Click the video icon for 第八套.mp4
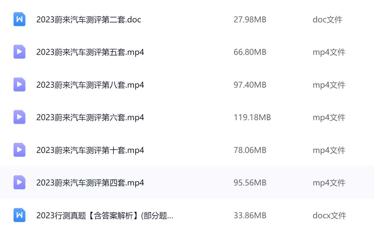The height and width of the screenshot is (229, 374). [19, 85]
